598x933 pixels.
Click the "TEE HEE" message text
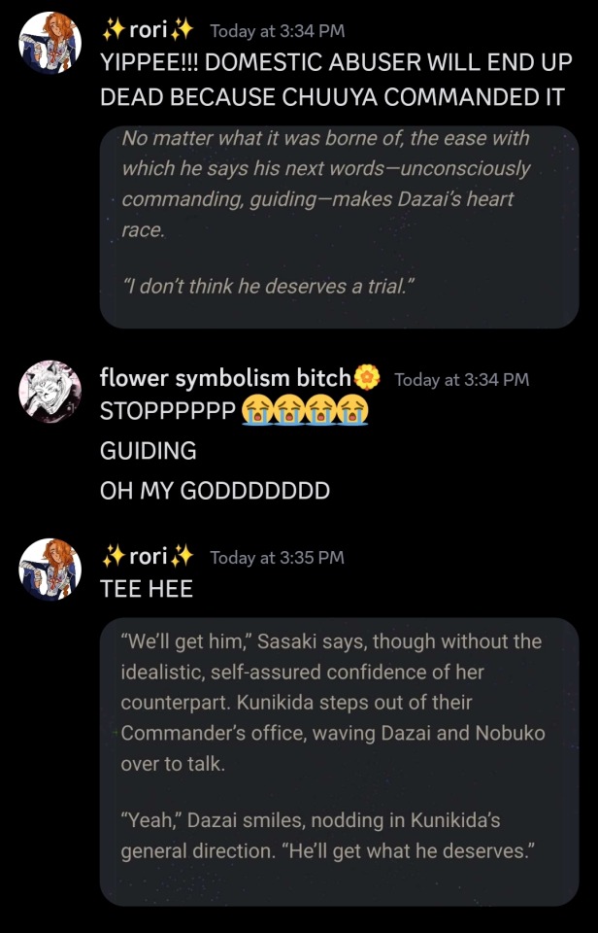click(x=147, y=588)
